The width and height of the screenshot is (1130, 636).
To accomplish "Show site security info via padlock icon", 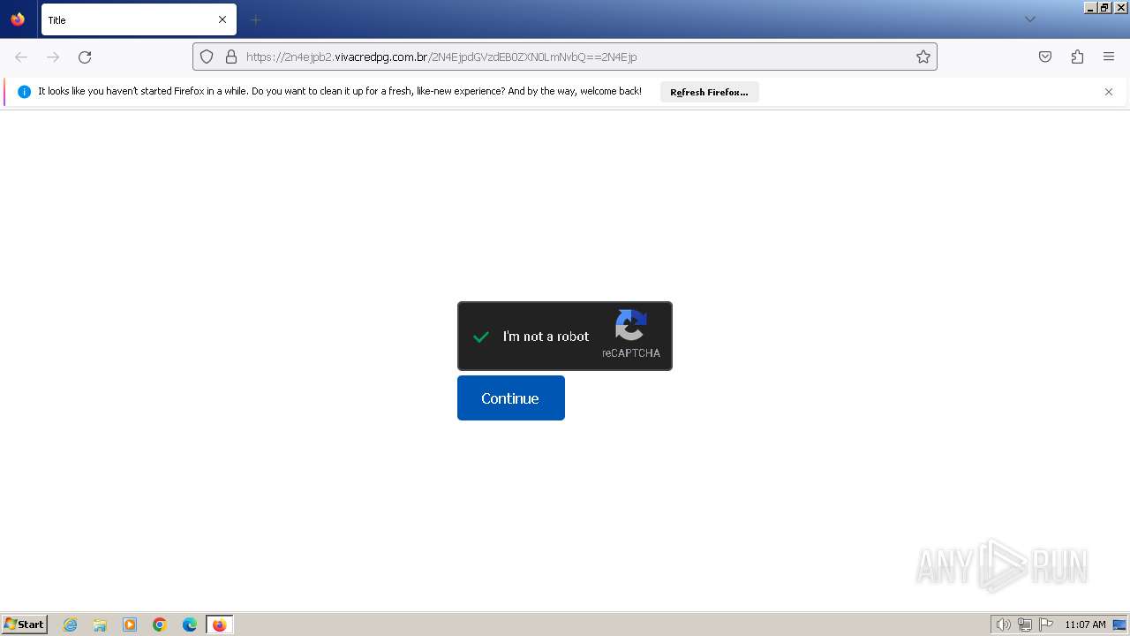I will 231,57.
